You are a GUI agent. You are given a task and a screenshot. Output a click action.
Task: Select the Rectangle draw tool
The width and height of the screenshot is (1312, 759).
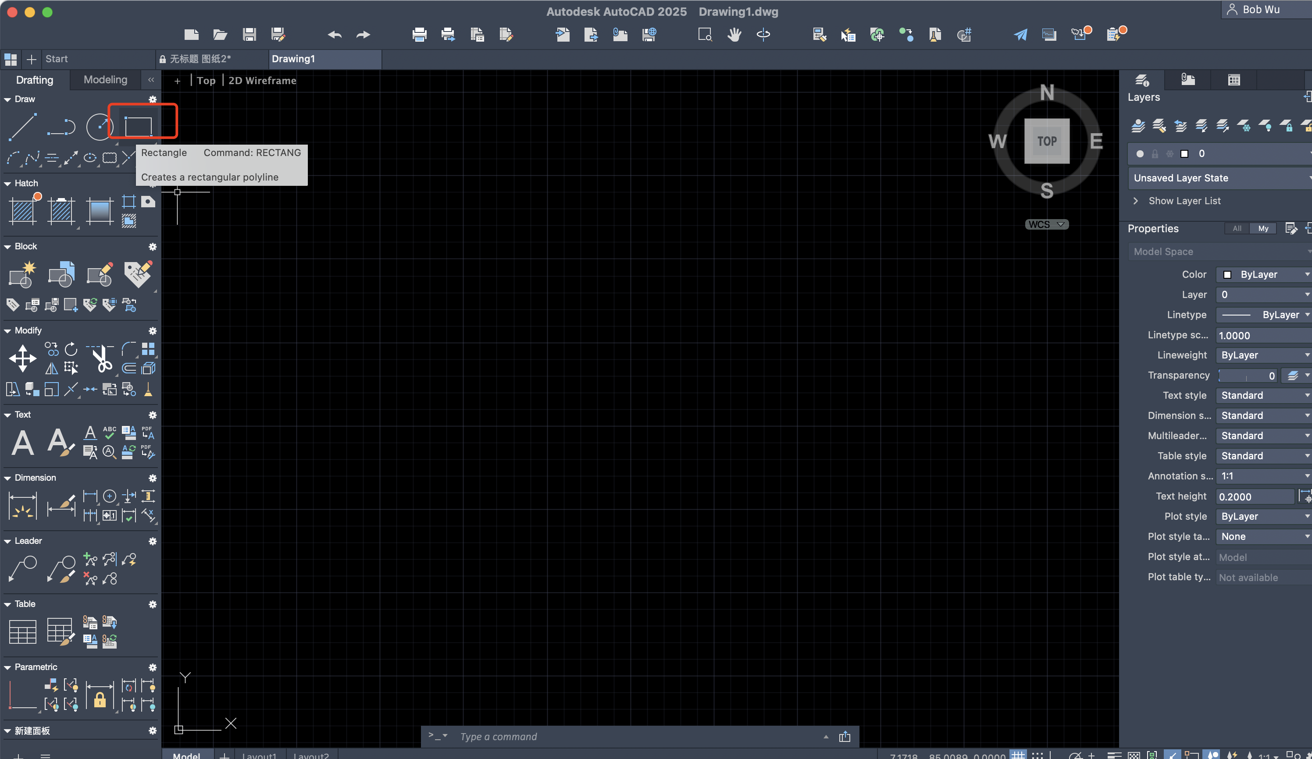pyautogui.click(x=139, y=126)
